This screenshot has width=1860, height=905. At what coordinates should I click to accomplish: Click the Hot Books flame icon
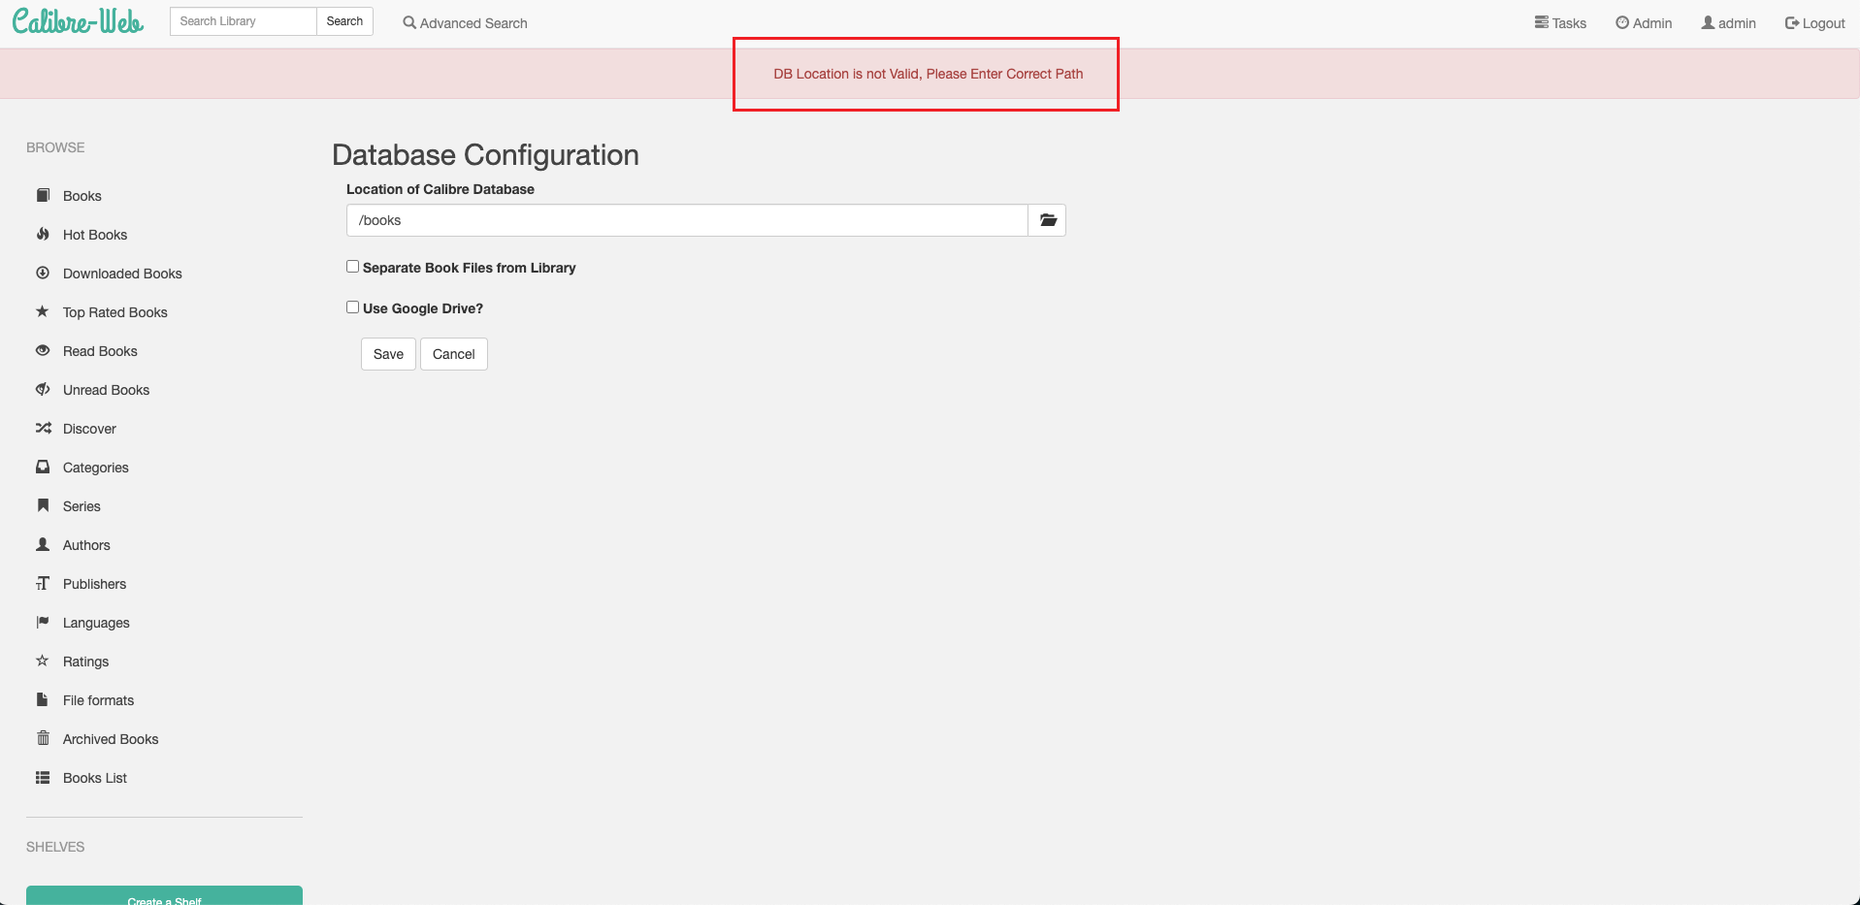pyautogui.click(x=43, y=235)
